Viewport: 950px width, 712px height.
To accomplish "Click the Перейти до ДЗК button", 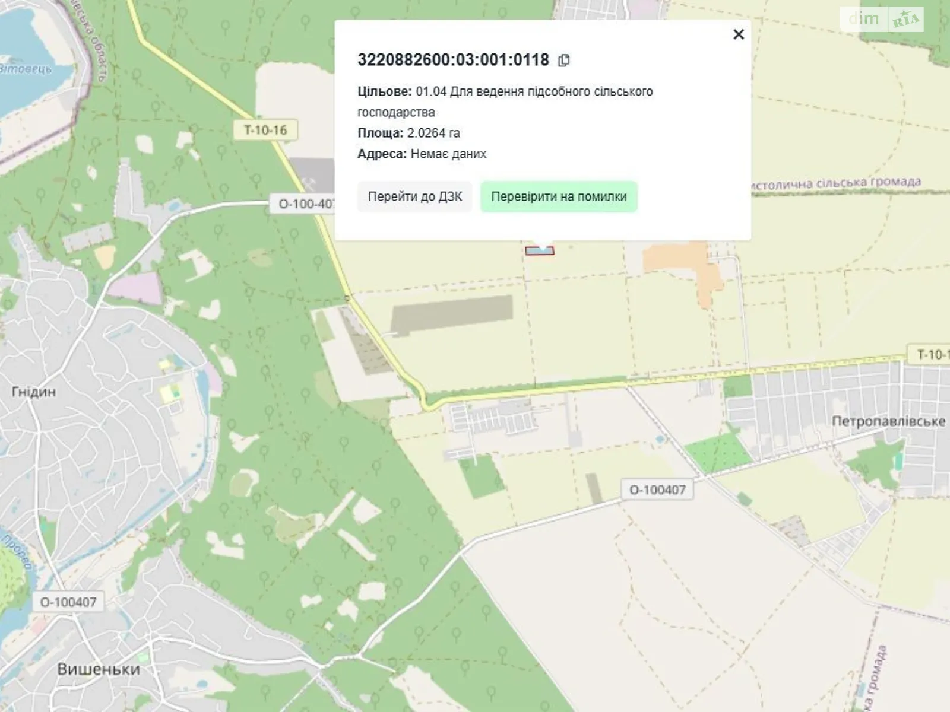I will 414,197.
